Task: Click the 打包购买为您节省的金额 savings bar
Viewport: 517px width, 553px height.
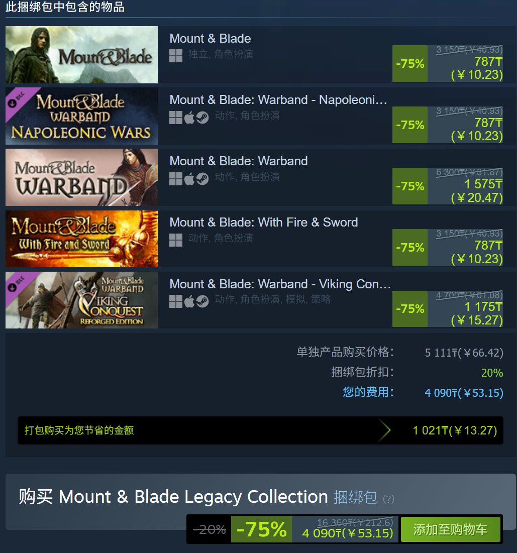Action: tap(260, 430)
